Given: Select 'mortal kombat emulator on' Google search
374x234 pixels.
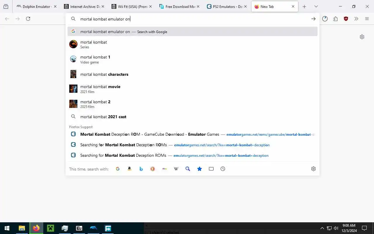Looking at the screenshot, I should coord(192,32).
